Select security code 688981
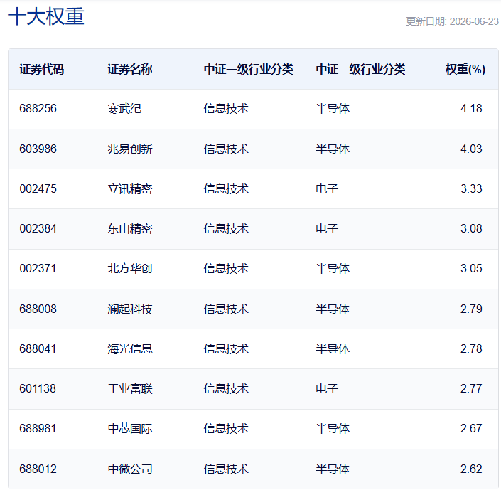The image size is (501, 495). coord(38,428)
